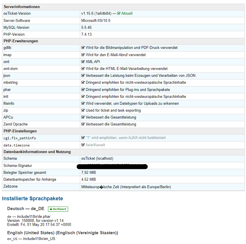Click the check icon in the imap row
This screenshot has width=246, height=244.
click(x=83, y=55)
